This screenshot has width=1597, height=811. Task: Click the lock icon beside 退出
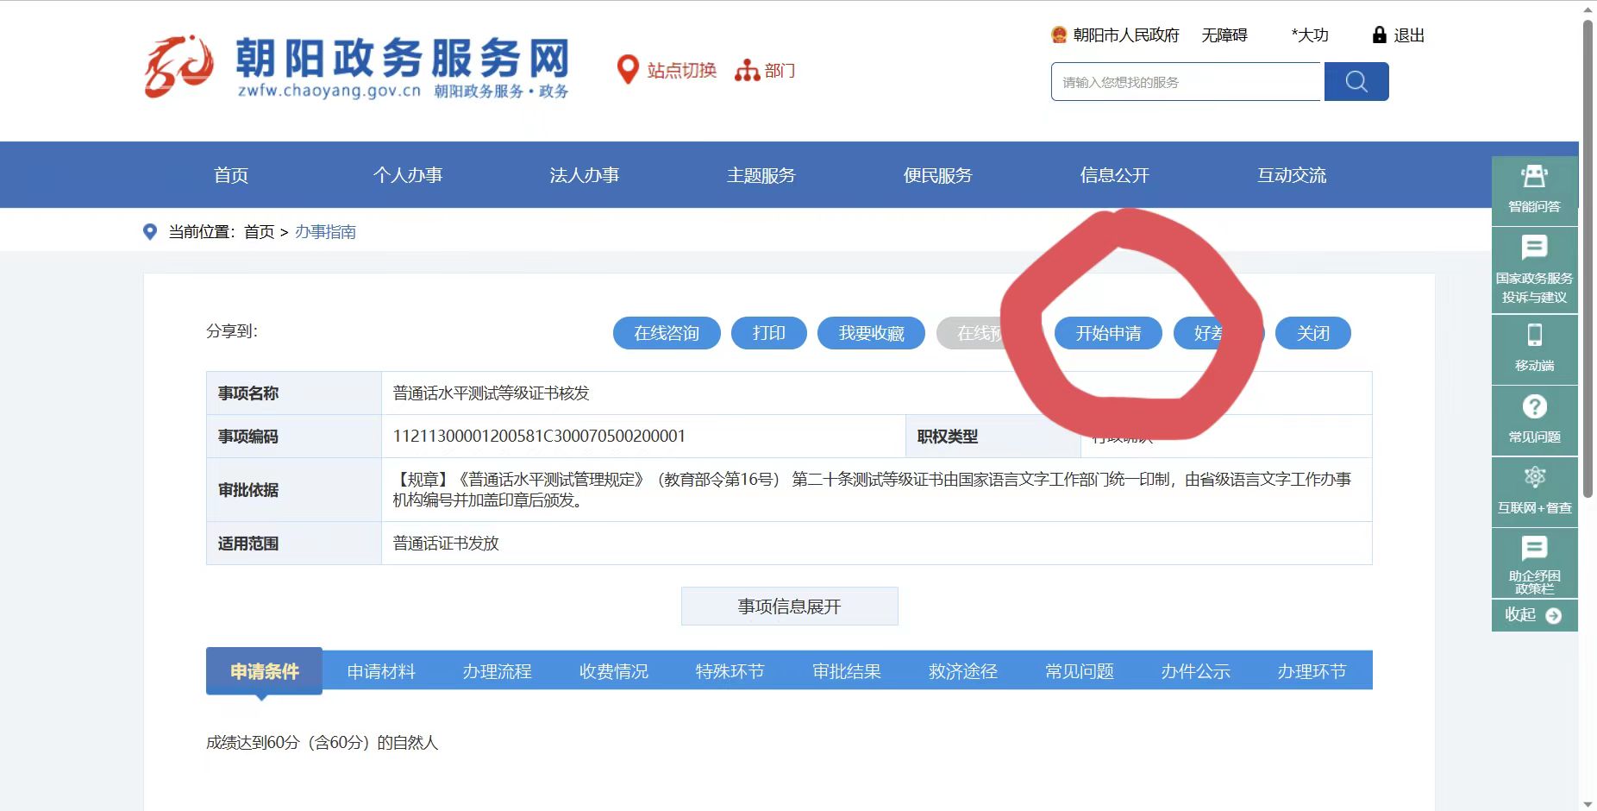click(x=1379, y=35)
